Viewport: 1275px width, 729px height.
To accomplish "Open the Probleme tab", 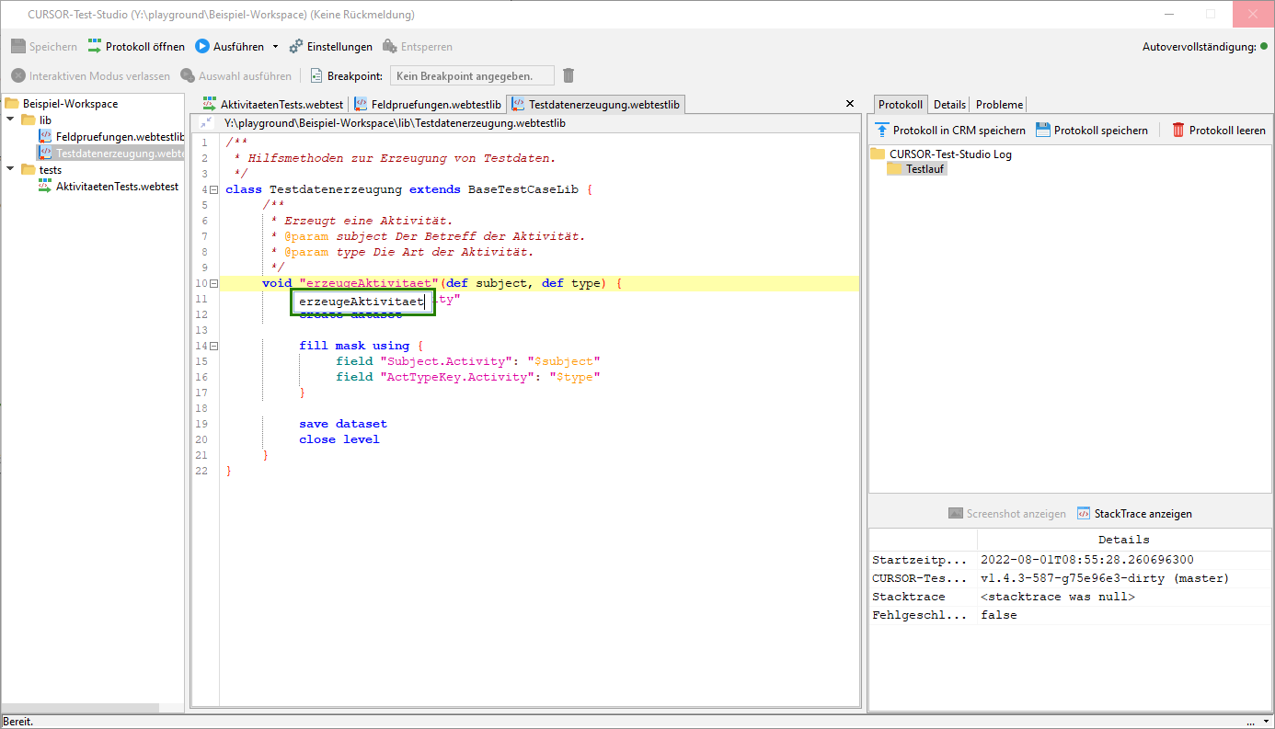I will point(999,105).
